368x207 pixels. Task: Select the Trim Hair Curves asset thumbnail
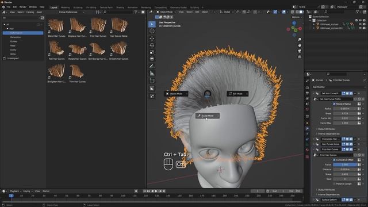[77, 73]
